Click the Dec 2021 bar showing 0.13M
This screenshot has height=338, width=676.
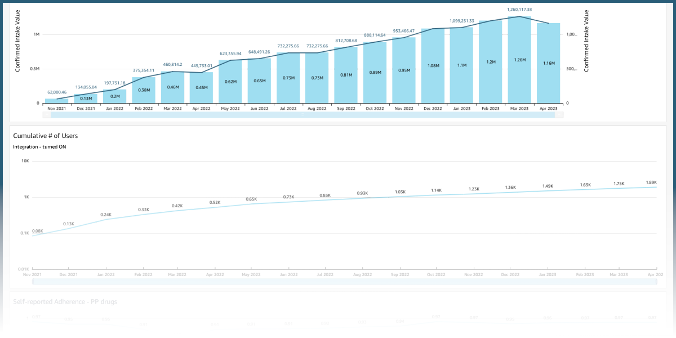[86, 99]
